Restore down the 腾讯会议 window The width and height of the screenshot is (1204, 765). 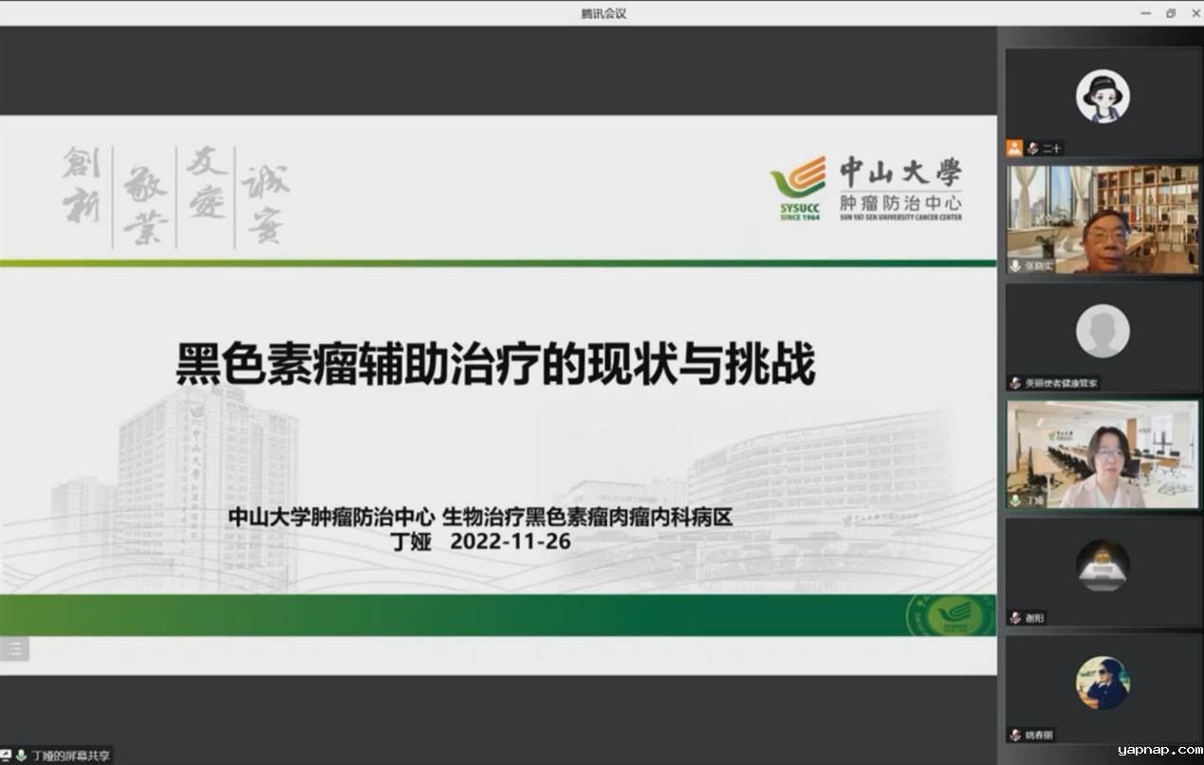point(1170,13)
